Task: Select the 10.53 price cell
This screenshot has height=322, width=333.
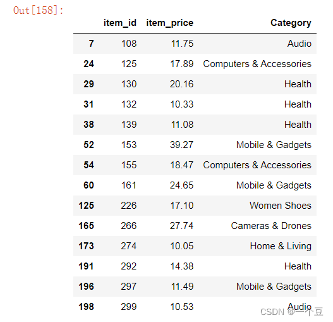Action: pyautogui.click(x=182, y=307)
